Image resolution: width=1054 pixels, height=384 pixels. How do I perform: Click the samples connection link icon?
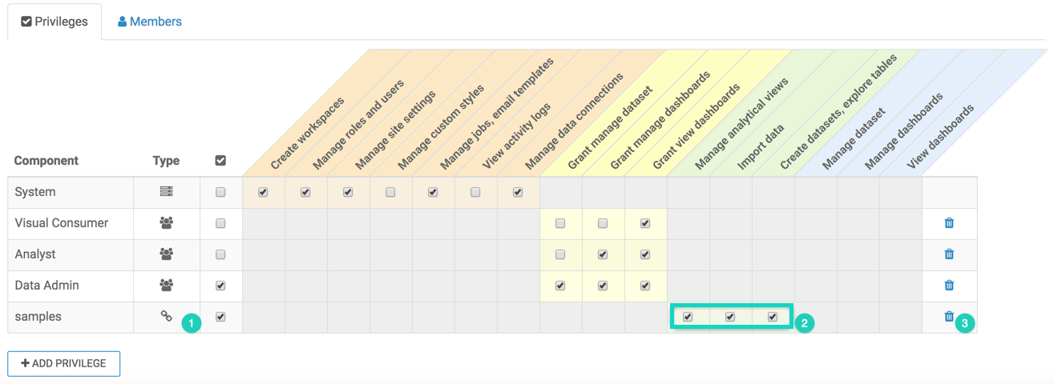pyautogui.click(x=167, y=317)
